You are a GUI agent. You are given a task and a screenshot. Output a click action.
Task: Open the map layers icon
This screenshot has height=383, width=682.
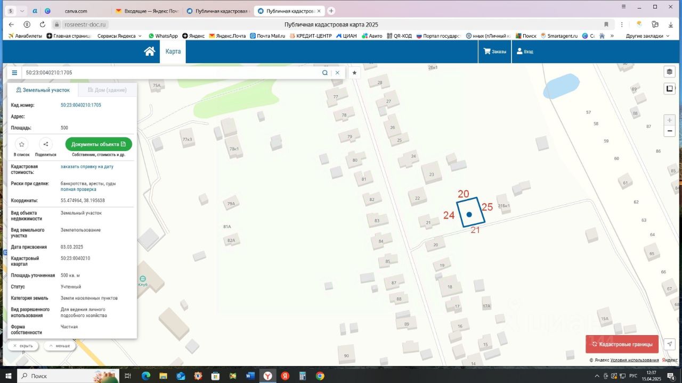670,72
